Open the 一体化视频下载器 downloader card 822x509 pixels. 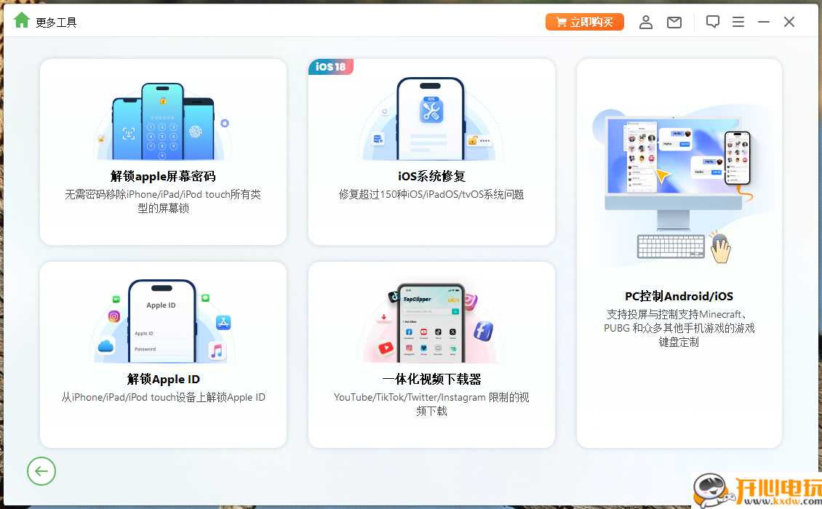[431, 354]
